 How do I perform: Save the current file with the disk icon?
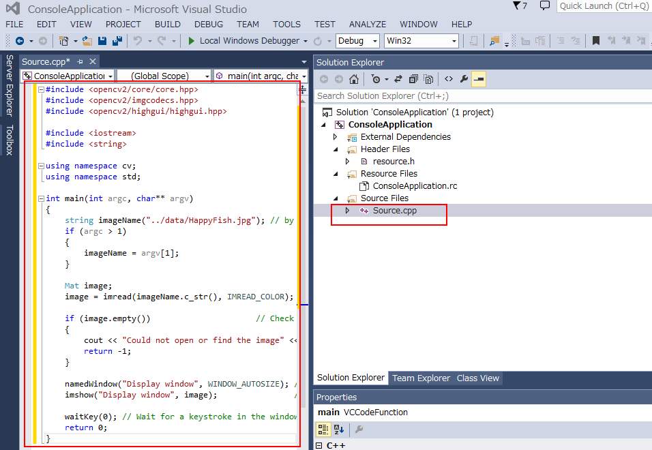[x=102, y=41]
